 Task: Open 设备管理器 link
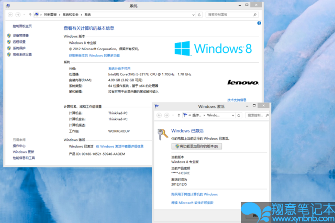21,36
